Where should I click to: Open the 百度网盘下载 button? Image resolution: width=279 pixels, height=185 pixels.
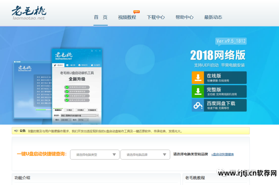point(219,105)
